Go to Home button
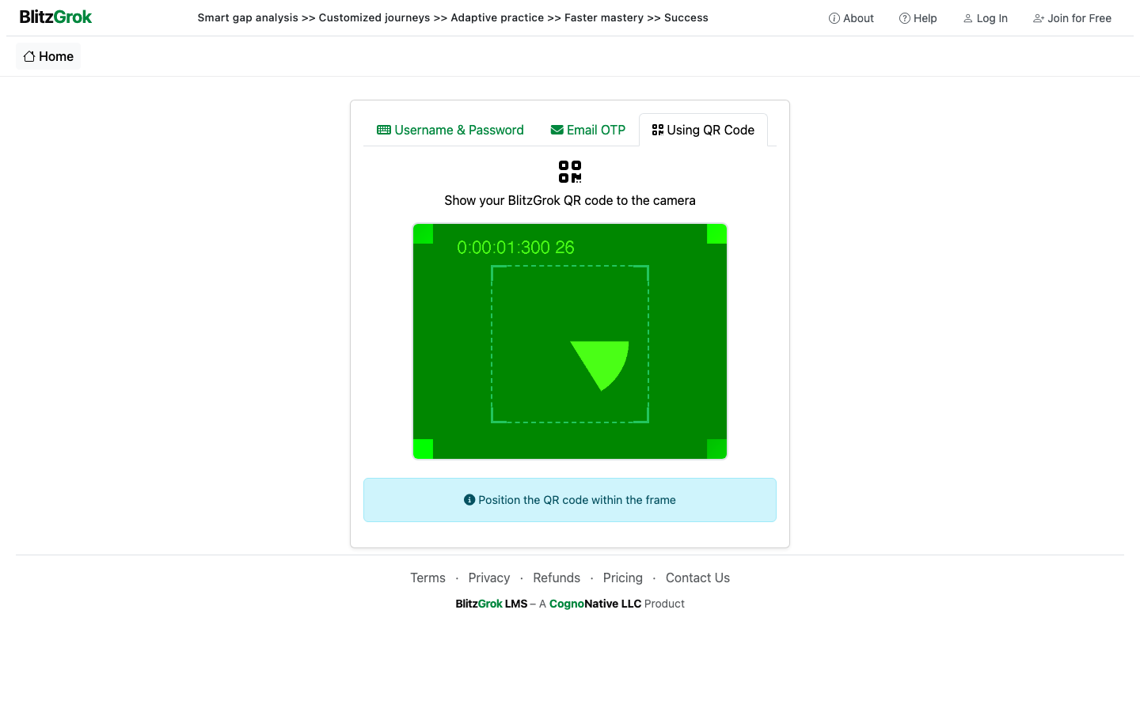 pyautogui.click(x=48, y=56)
